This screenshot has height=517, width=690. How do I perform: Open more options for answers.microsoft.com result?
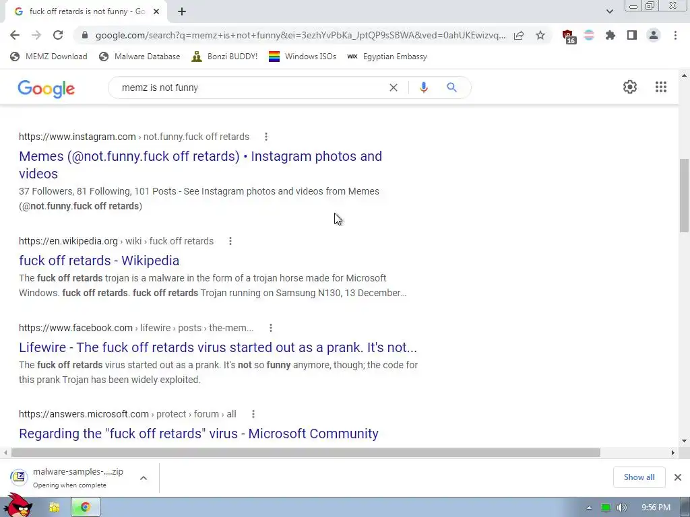tap(253, 414)
